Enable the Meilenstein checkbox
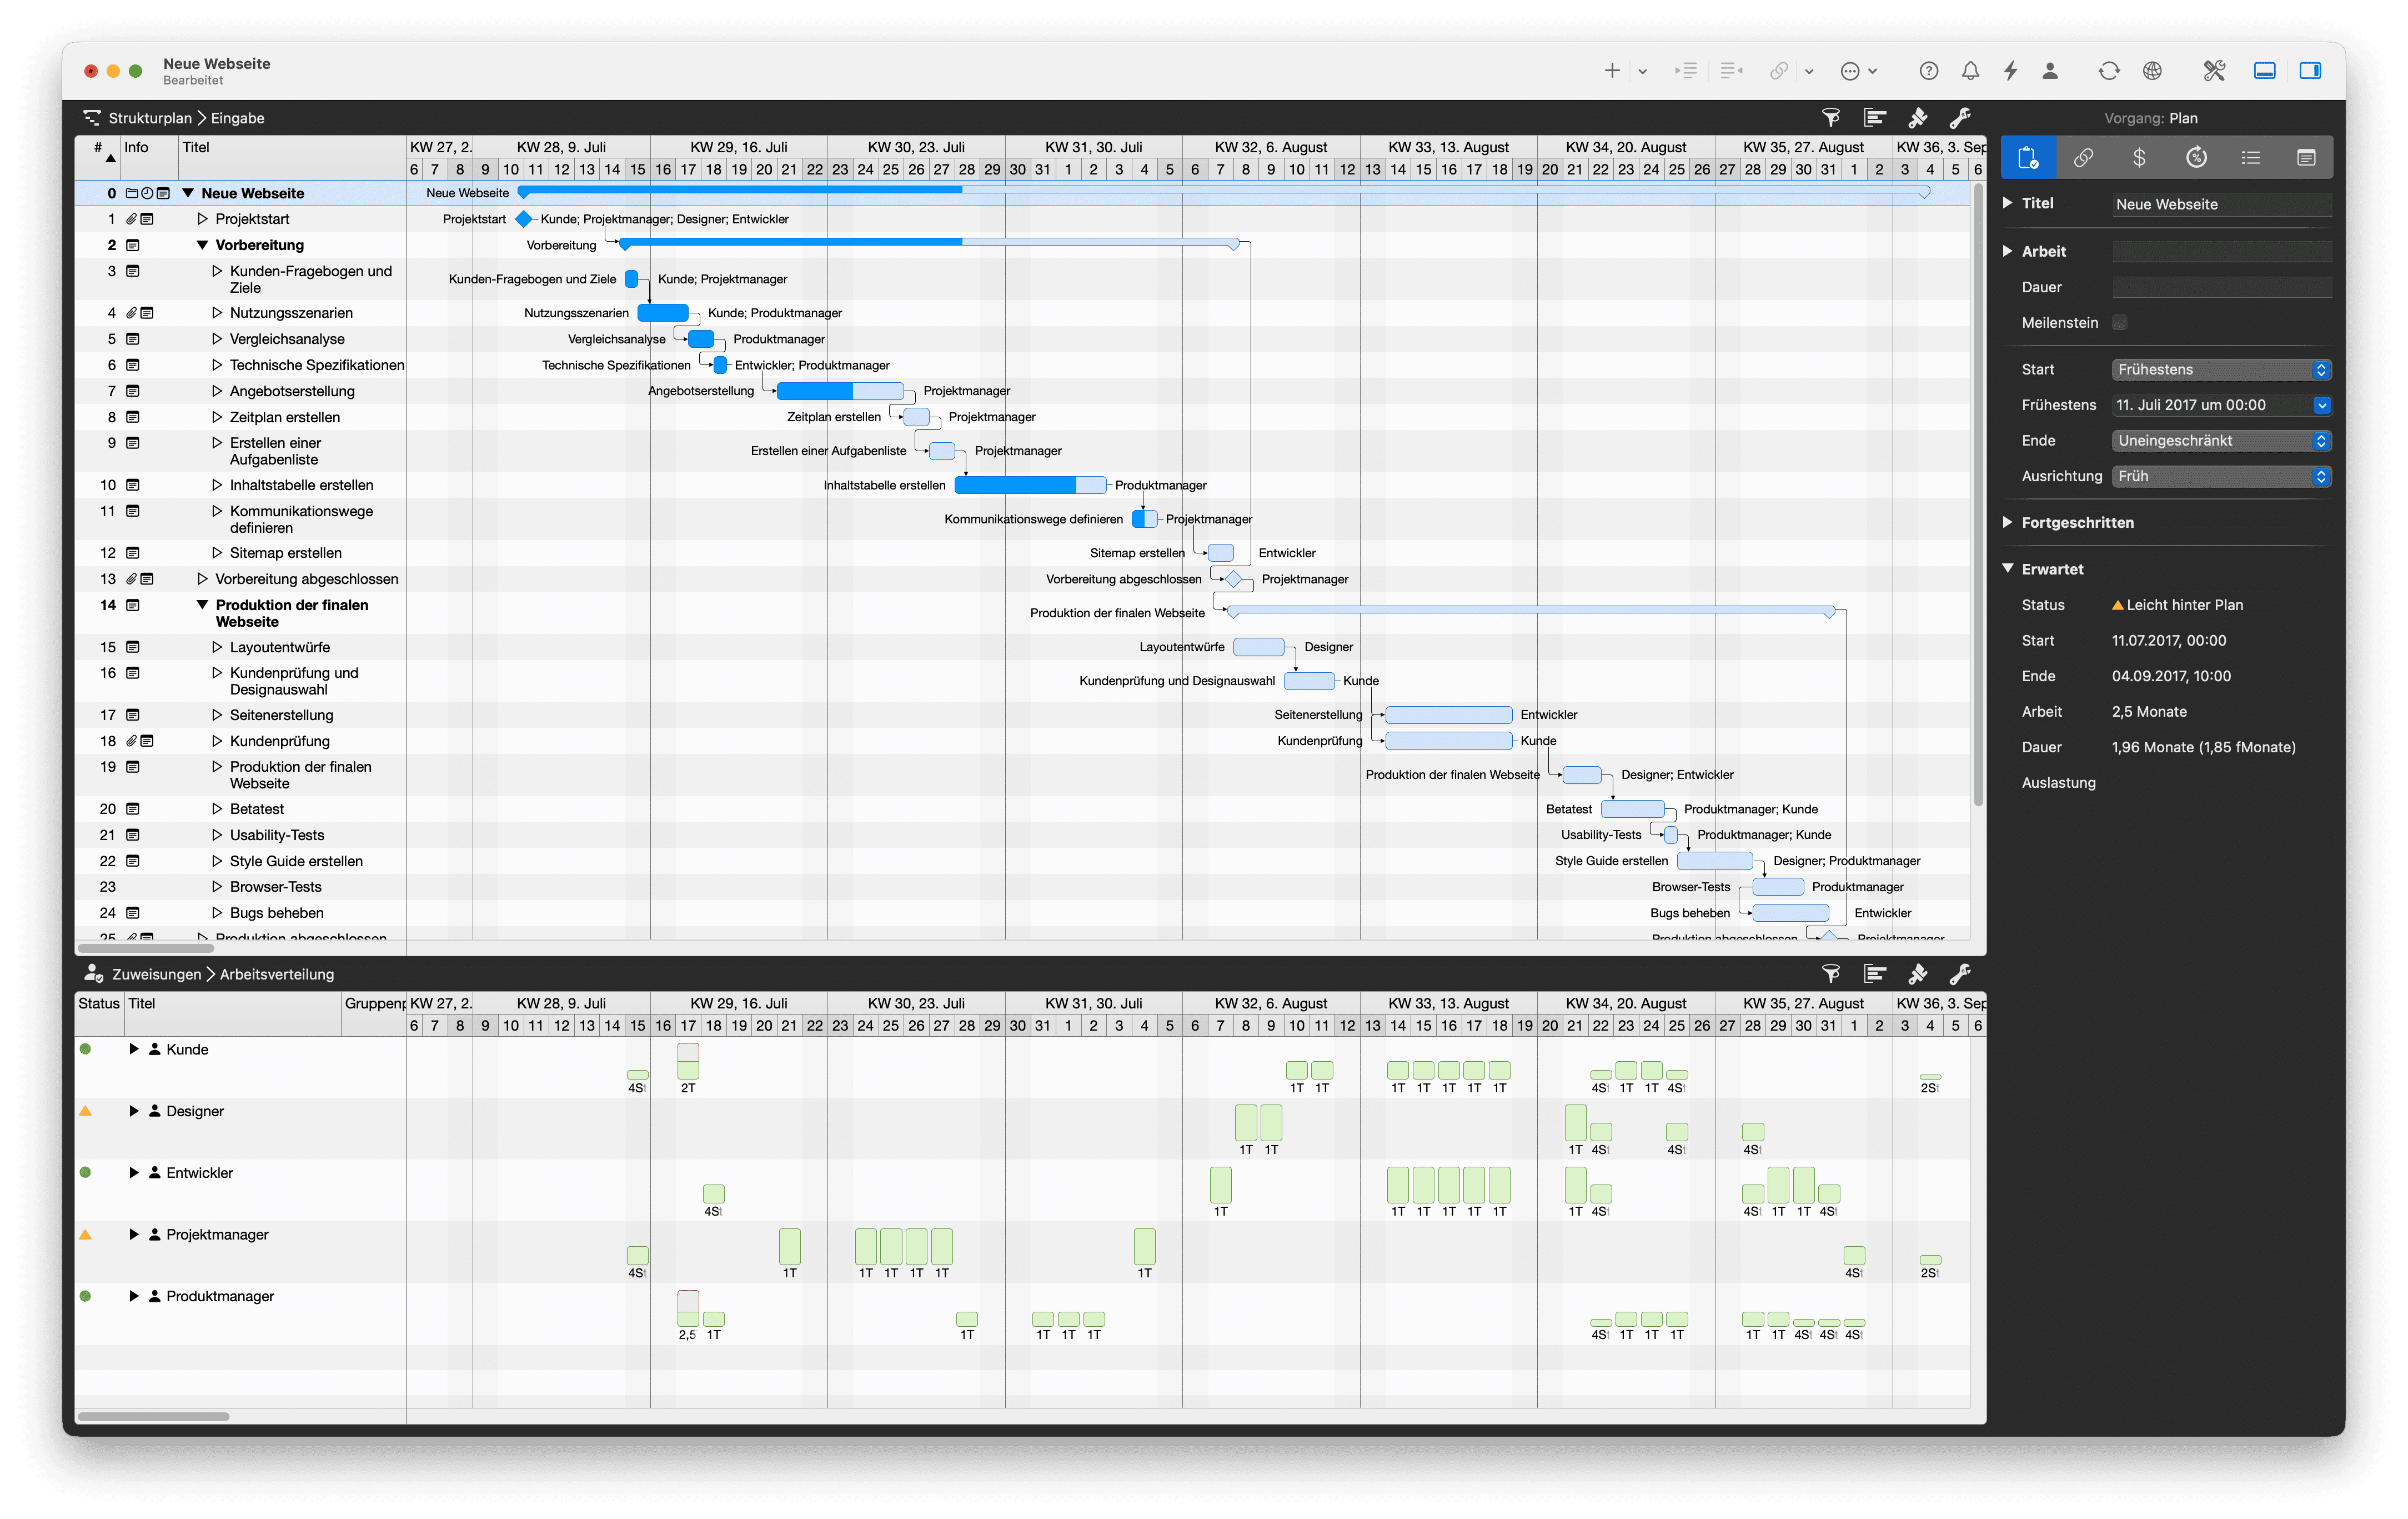Screen dimensions: 2408x1519 pos(2119,322)
